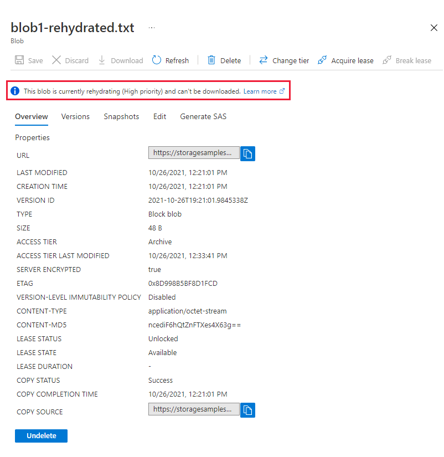Delete blob1-rehydrated.txt

224,60
